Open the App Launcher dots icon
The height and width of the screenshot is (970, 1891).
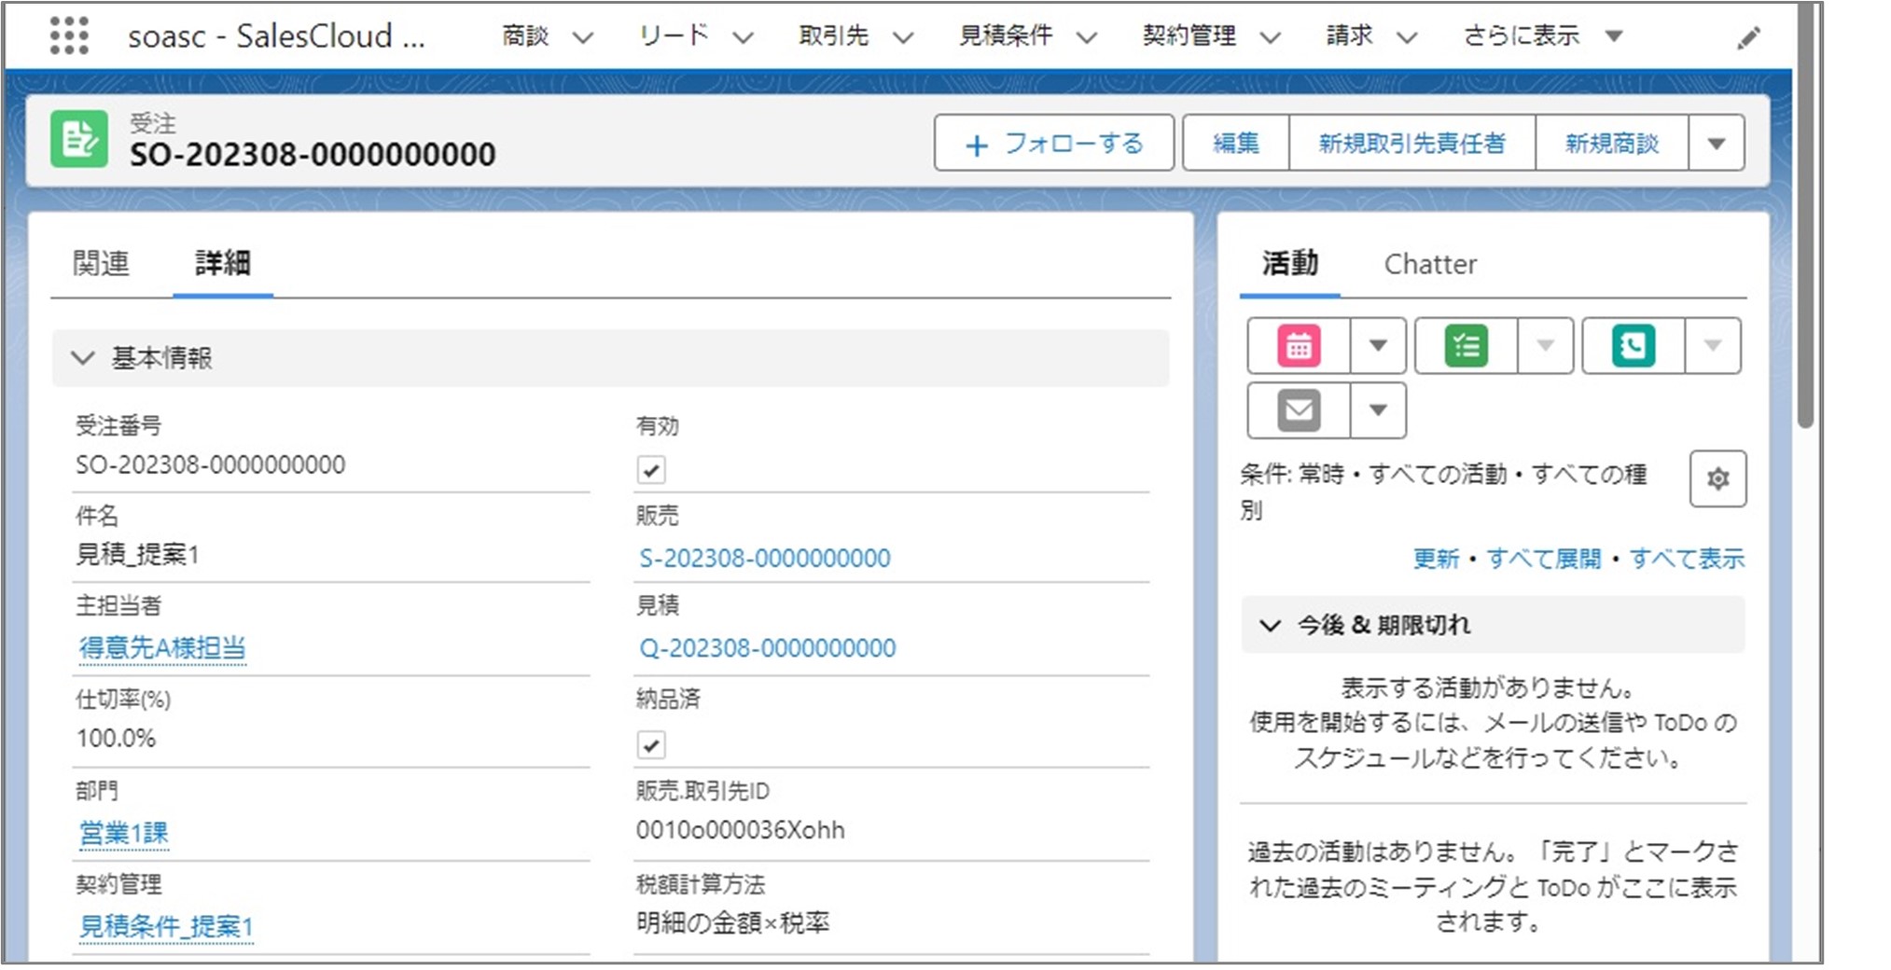69,35
